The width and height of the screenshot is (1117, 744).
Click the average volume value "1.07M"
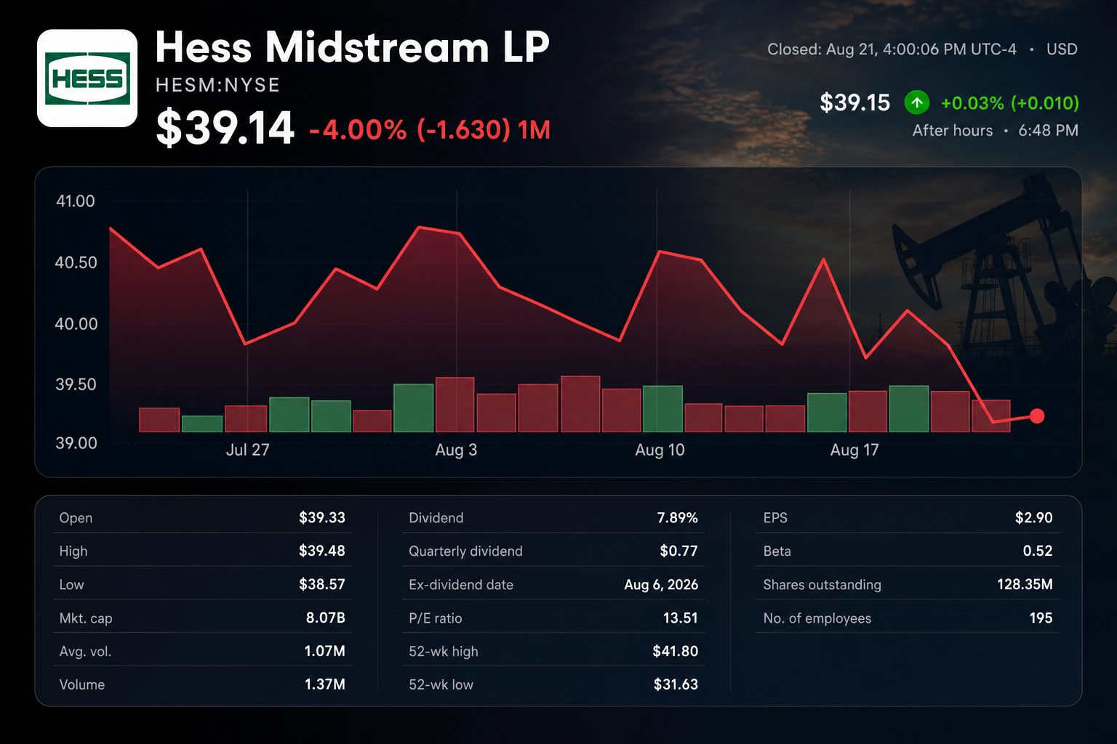pos(324,651)
